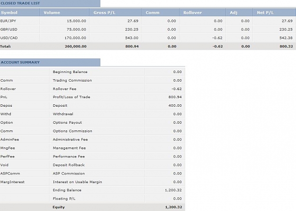Viewport: 296px width, 211px height.
Task: Select the Ending Balance label
Action: pyautogui.click(x=67, y=190)
